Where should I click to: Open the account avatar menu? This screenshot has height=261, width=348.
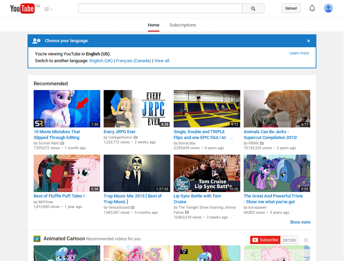pos(328,8)
